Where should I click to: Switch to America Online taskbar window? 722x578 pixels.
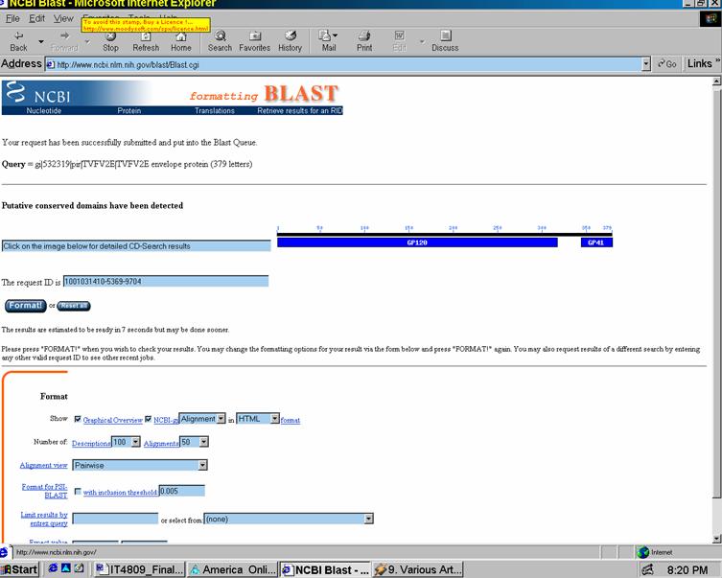pos(233,569)
